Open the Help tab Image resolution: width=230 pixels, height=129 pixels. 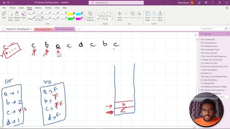(x=65, y=8)
